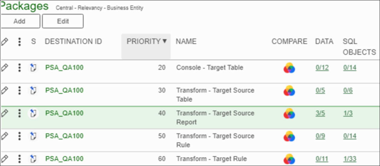Click the pencil icon in the column header row
Screen dimensions: 380x166
click(x=4, y=42)
